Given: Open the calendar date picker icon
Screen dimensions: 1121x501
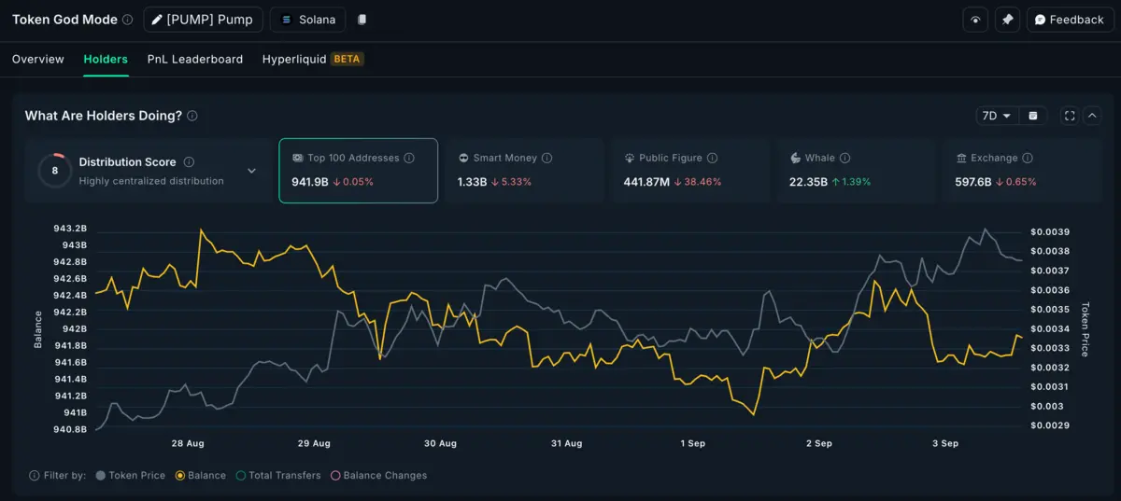Looking at the screenshot, I should pyautogui.click(x=1033, y=116).
